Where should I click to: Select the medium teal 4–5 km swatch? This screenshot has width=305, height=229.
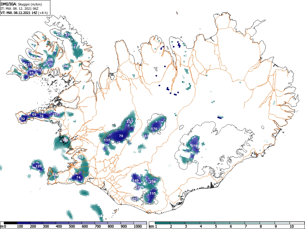click(x=207, y=223)
